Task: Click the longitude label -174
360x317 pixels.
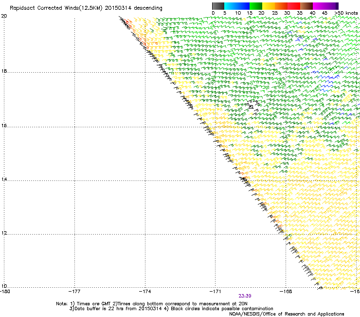Action: point(145,292)
